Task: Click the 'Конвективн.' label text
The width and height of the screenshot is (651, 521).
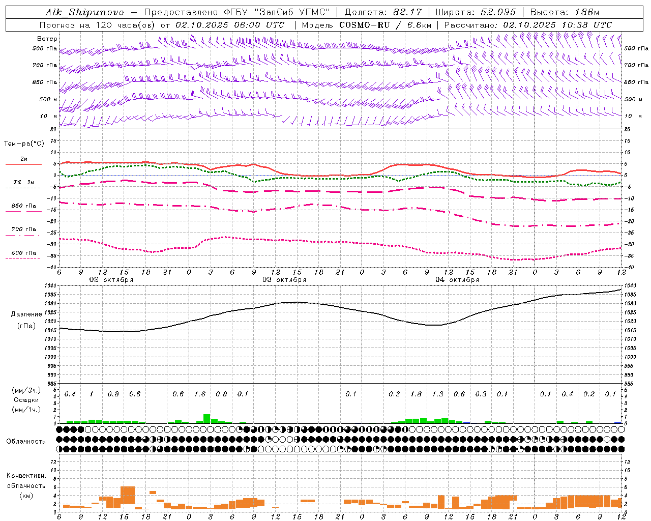Action: click(x=26, y=476)
